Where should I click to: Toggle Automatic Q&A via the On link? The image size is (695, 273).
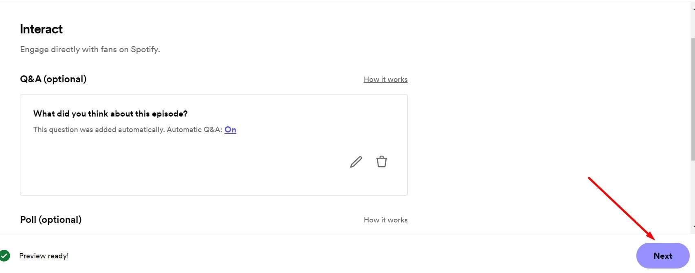230,130
